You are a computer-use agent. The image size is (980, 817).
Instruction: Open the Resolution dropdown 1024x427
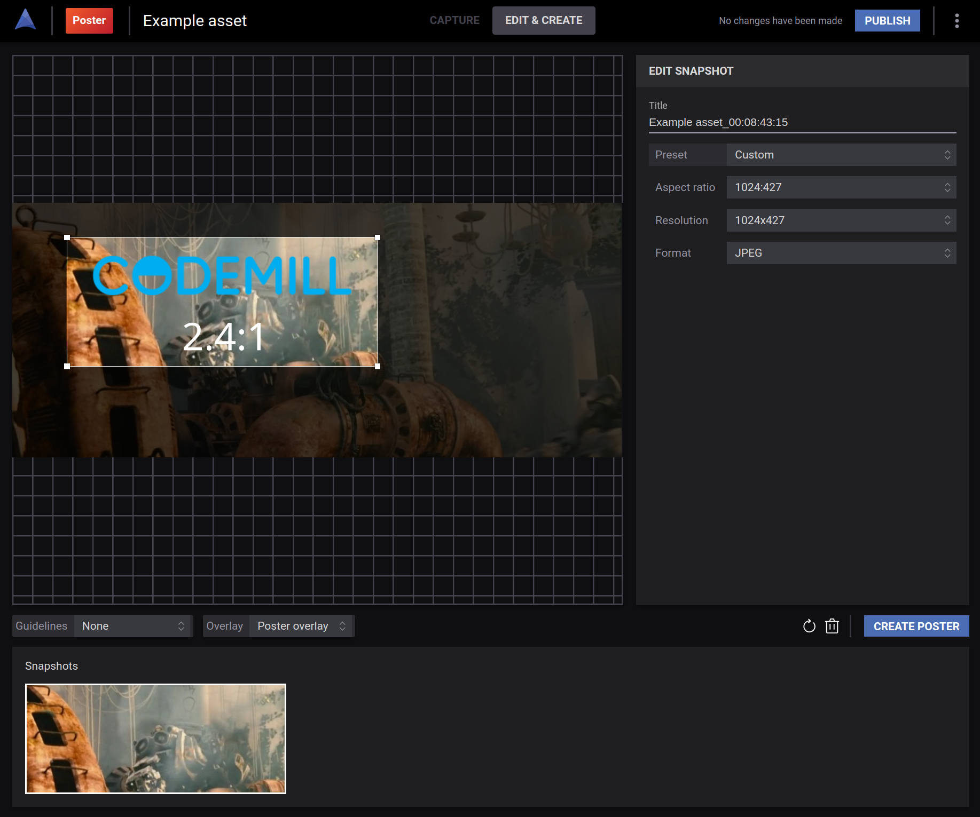(x=841, y=220)
